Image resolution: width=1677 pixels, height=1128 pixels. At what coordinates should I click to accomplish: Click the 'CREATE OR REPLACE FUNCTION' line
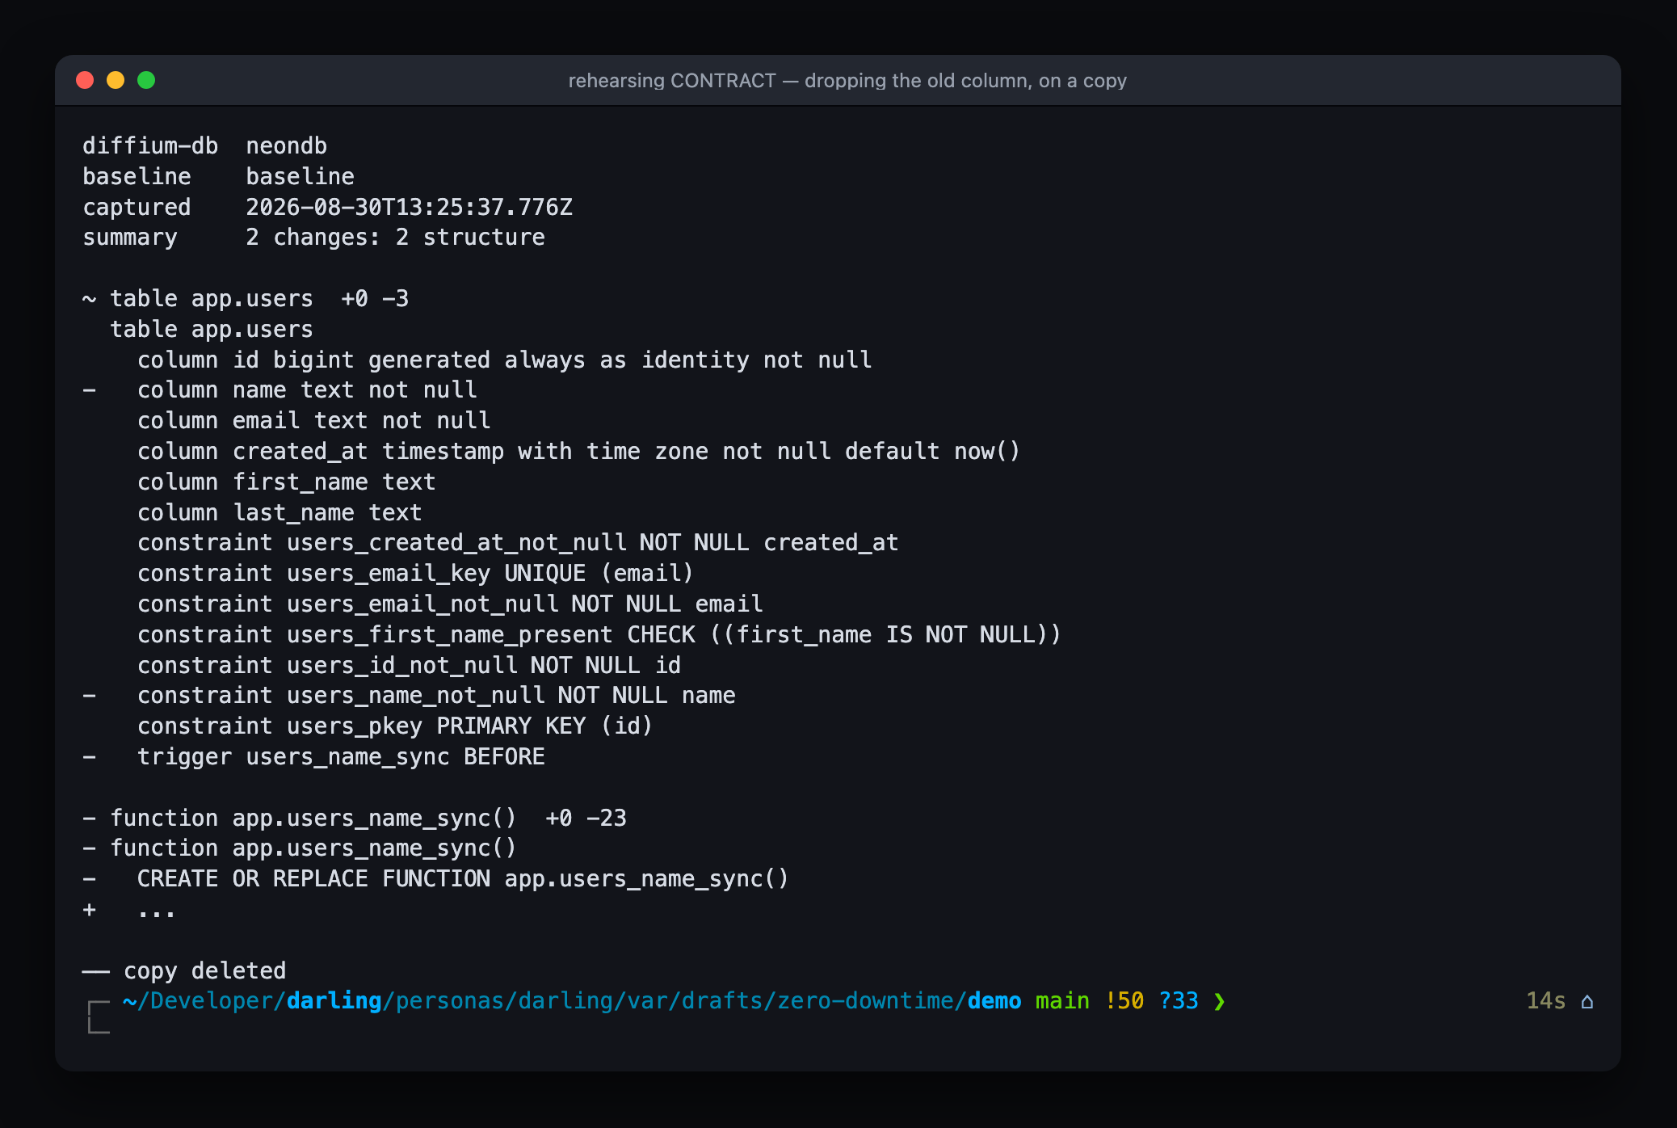click(x=436, y=879)
